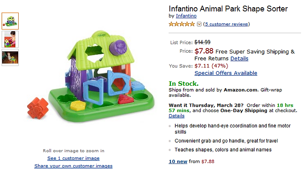The height and width of the screenshot is (172, 305).
Task: Open the 5 customer reviews link
Action: tap(226, 24)
